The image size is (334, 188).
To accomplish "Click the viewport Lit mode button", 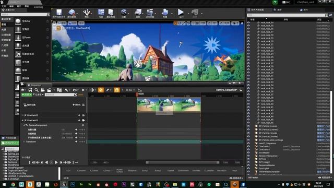I will tap(73, 23).
